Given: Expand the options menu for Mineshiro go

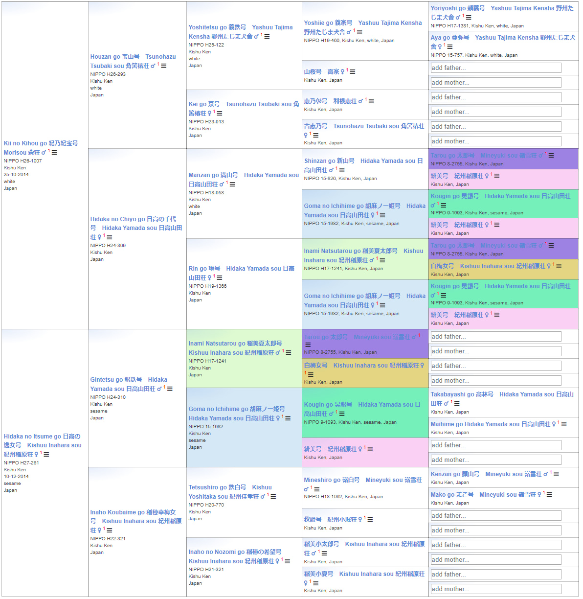Looking at the screenshot, I should tap(317, 489).
